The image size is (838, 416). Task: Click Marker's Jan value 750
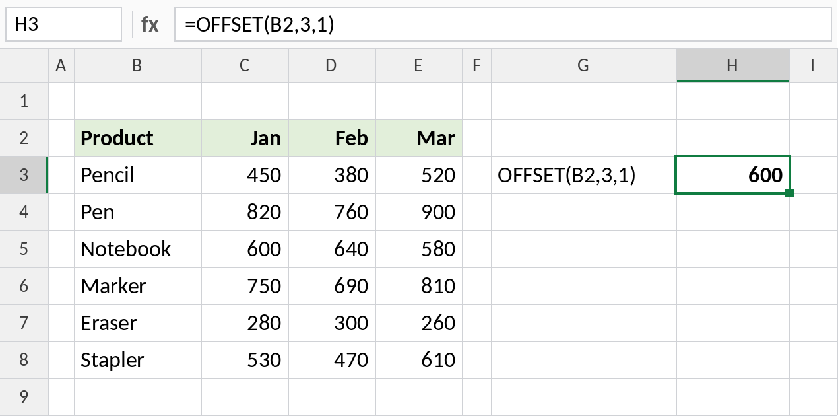[x=245, y=286]
